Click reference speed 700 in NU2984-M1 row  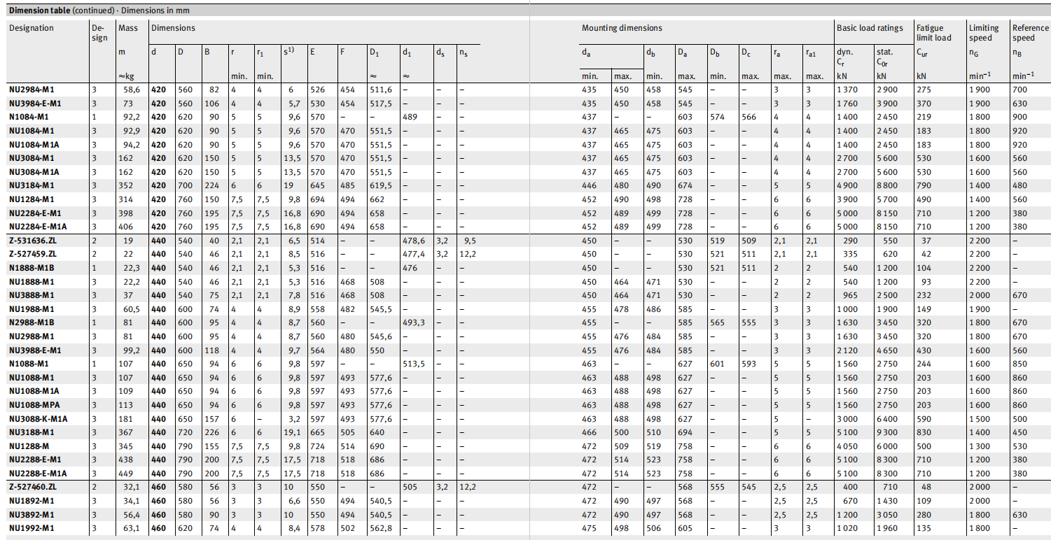pyautogui.click(x=1019, y=90)
